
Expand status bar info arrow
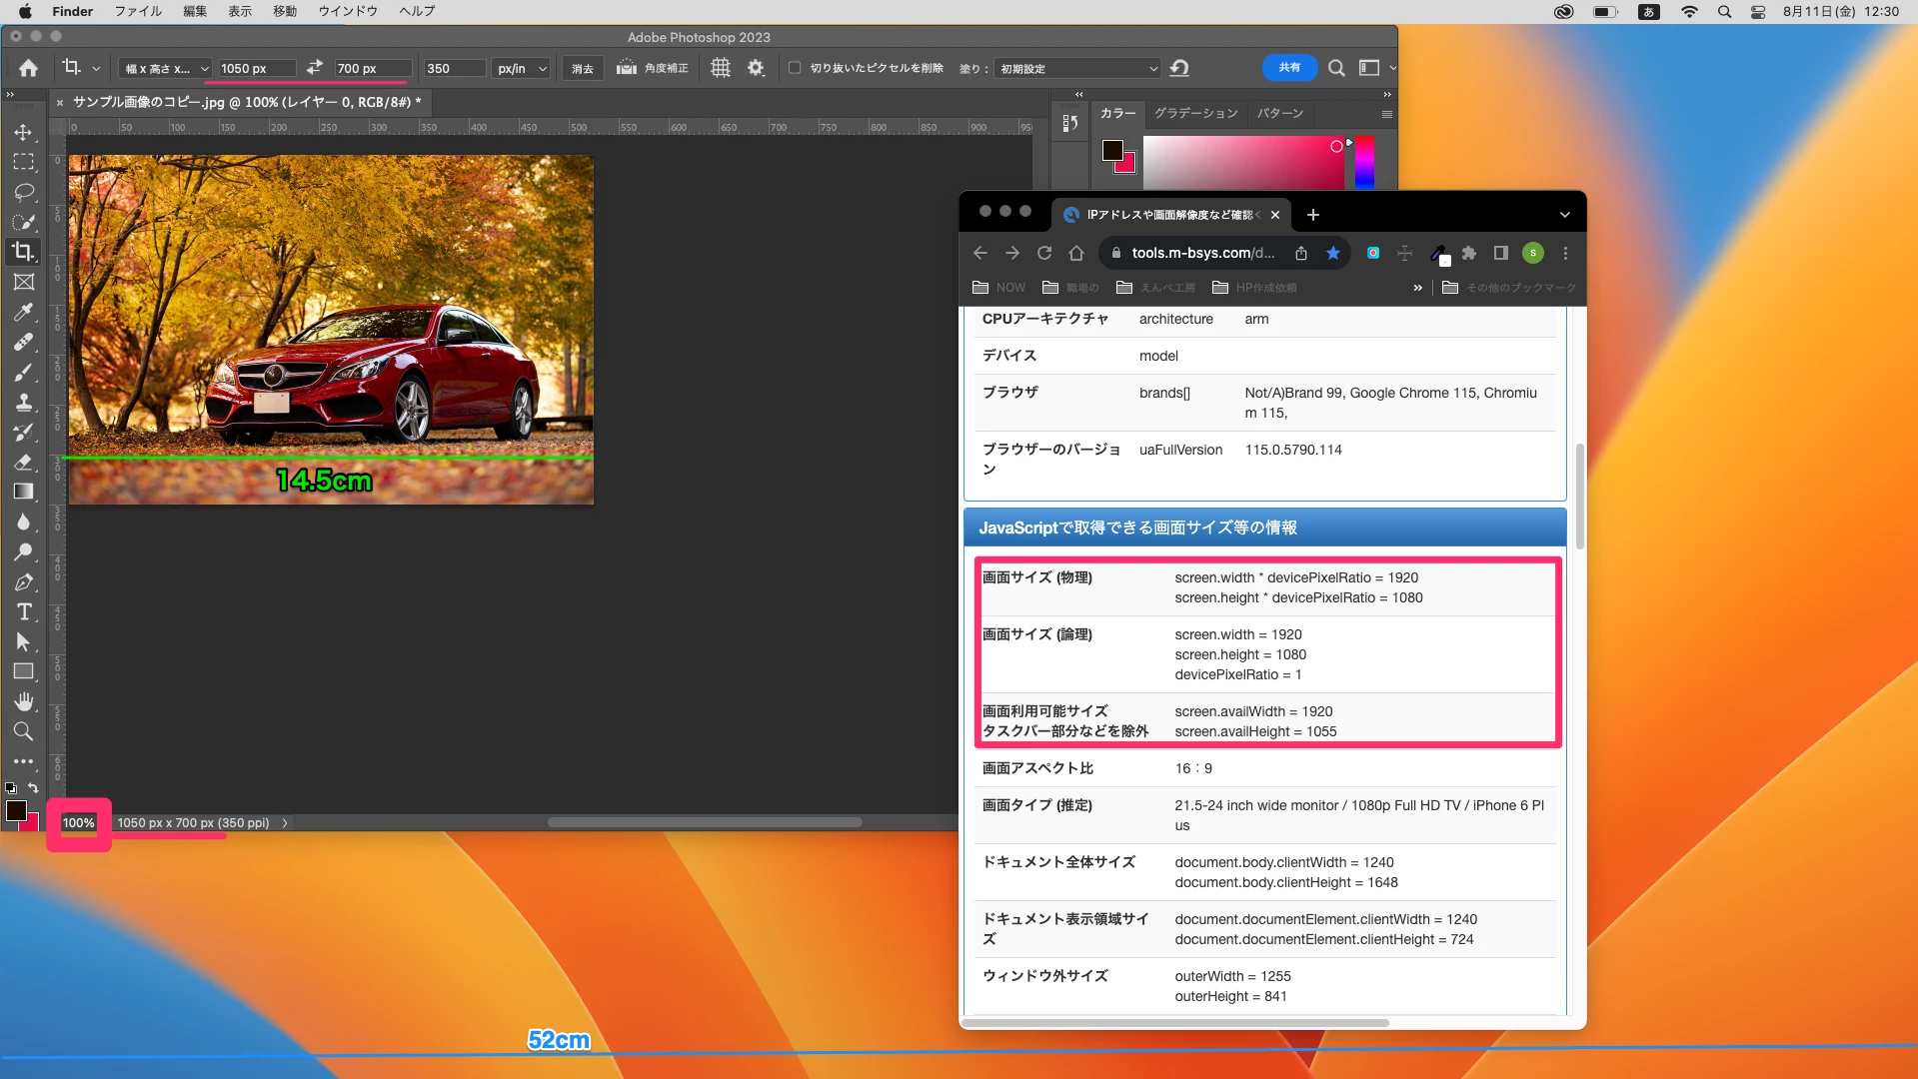pos(285,823)
